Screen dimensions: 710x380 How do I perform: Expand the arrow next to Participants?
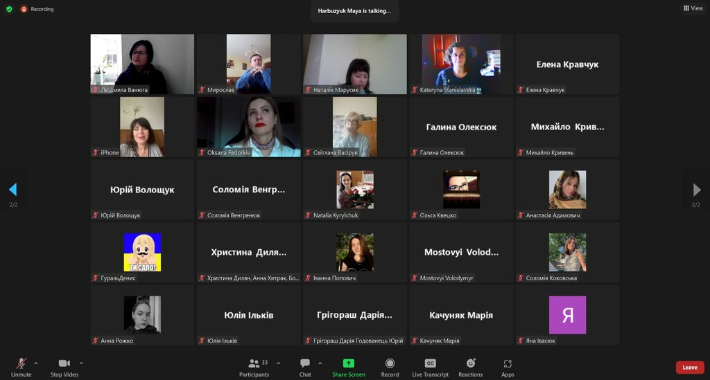[x=278, y=363]
